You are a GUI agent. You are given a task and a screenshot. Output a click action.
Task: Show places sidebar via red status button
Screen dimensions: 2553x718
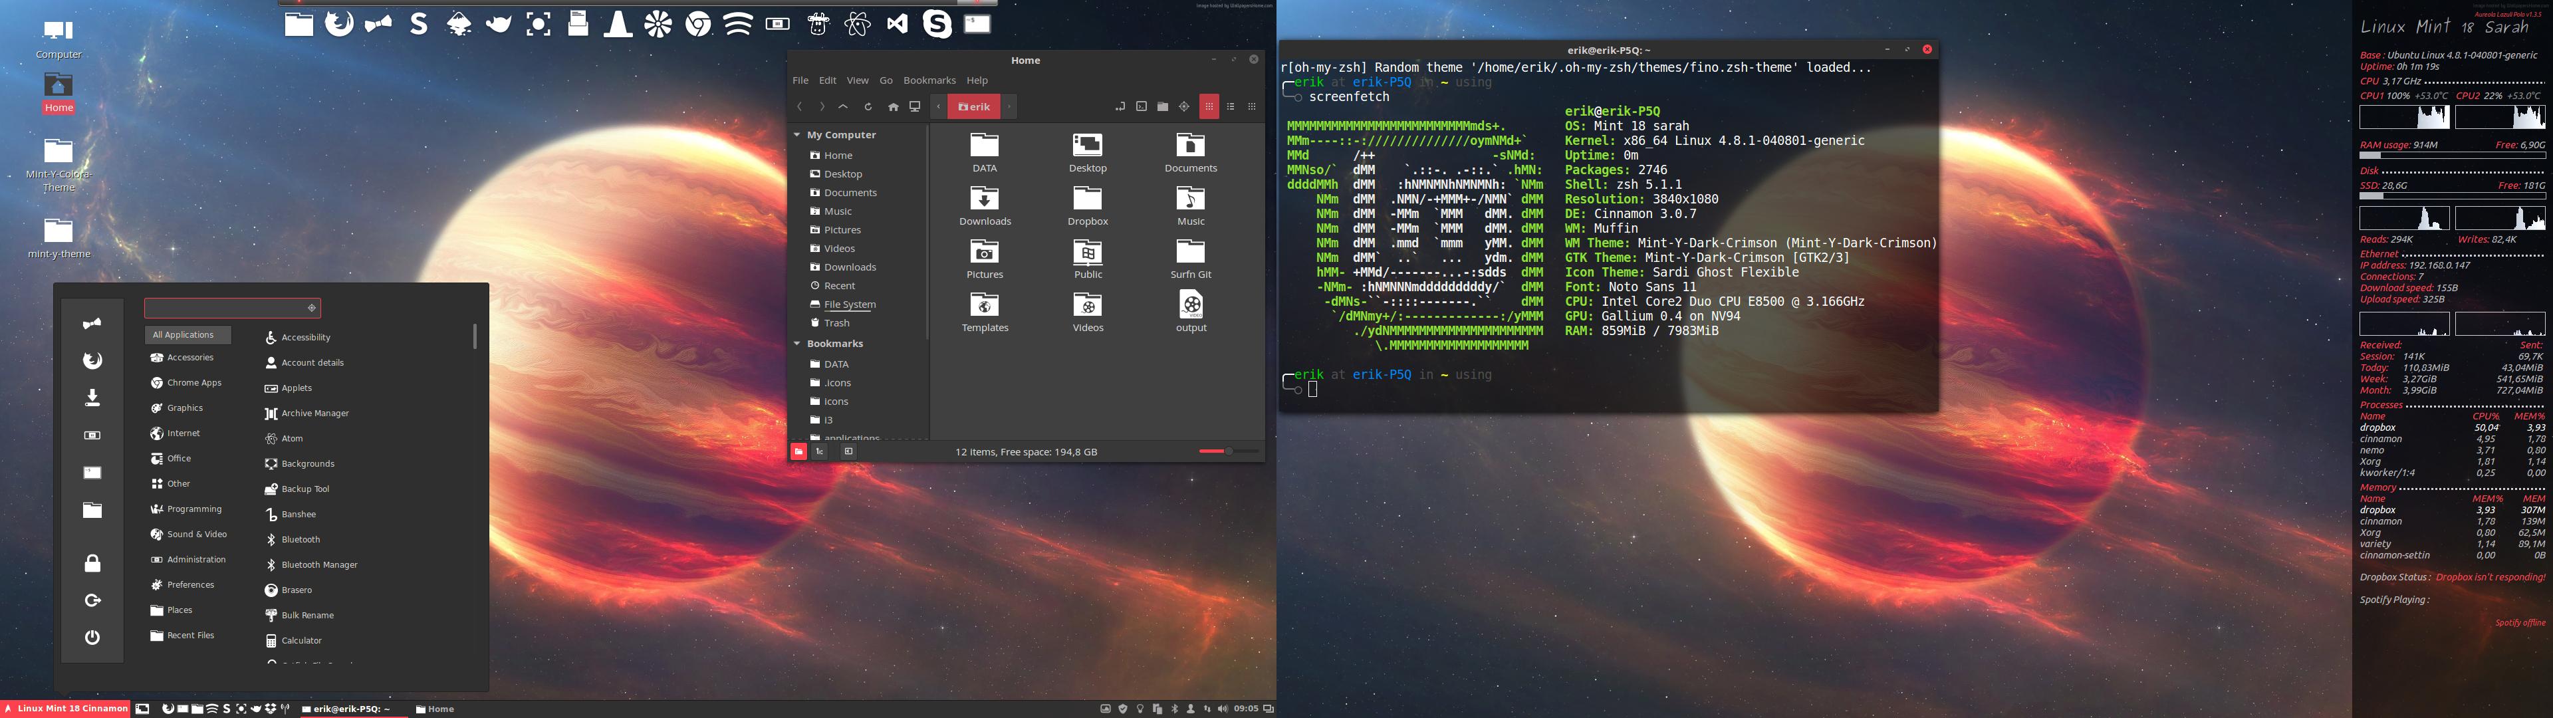pyautogui.click(x=798, y=451)
